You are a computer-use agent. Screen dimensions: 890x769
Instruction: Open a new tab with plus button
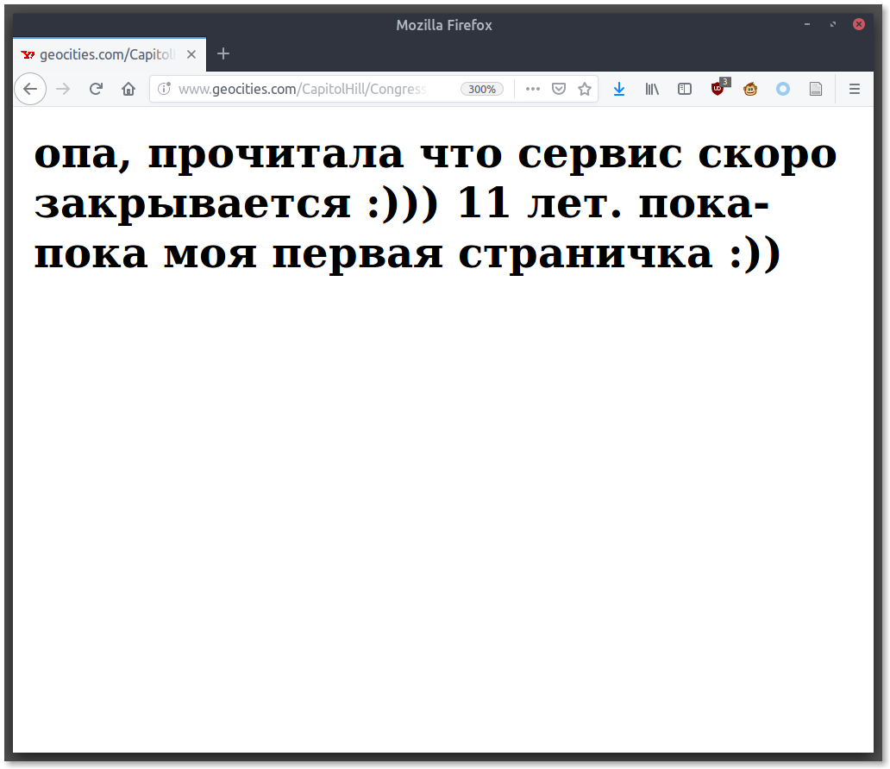pos(223,53)
